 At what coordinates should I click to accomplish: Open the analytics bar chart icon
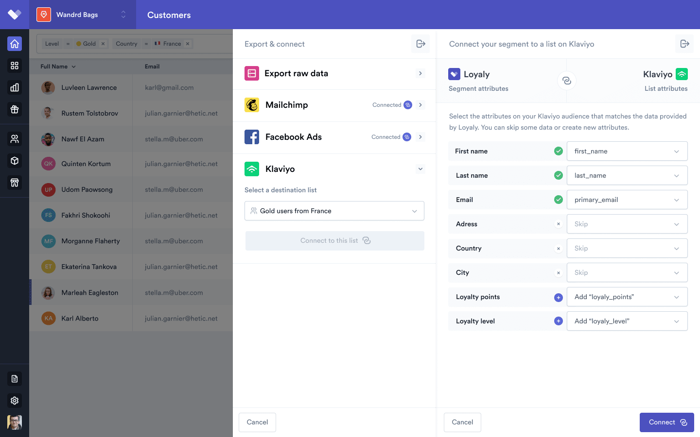[x=15, y=87]
